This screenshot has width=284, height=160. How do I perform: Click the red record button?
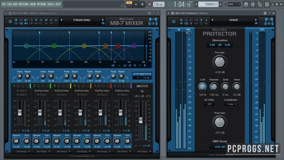click(149, 4)
